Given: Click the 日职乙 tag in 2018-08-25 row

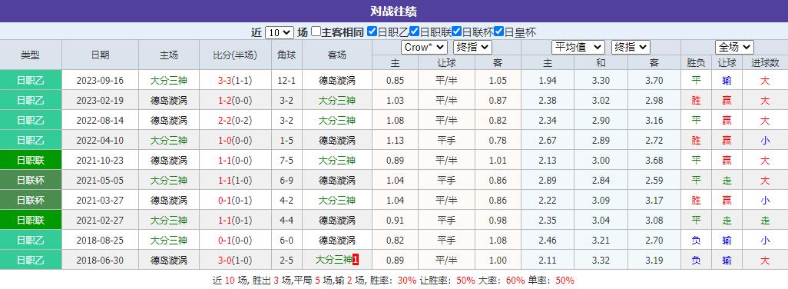Looking at the screenshot, I should click(31, 241).
